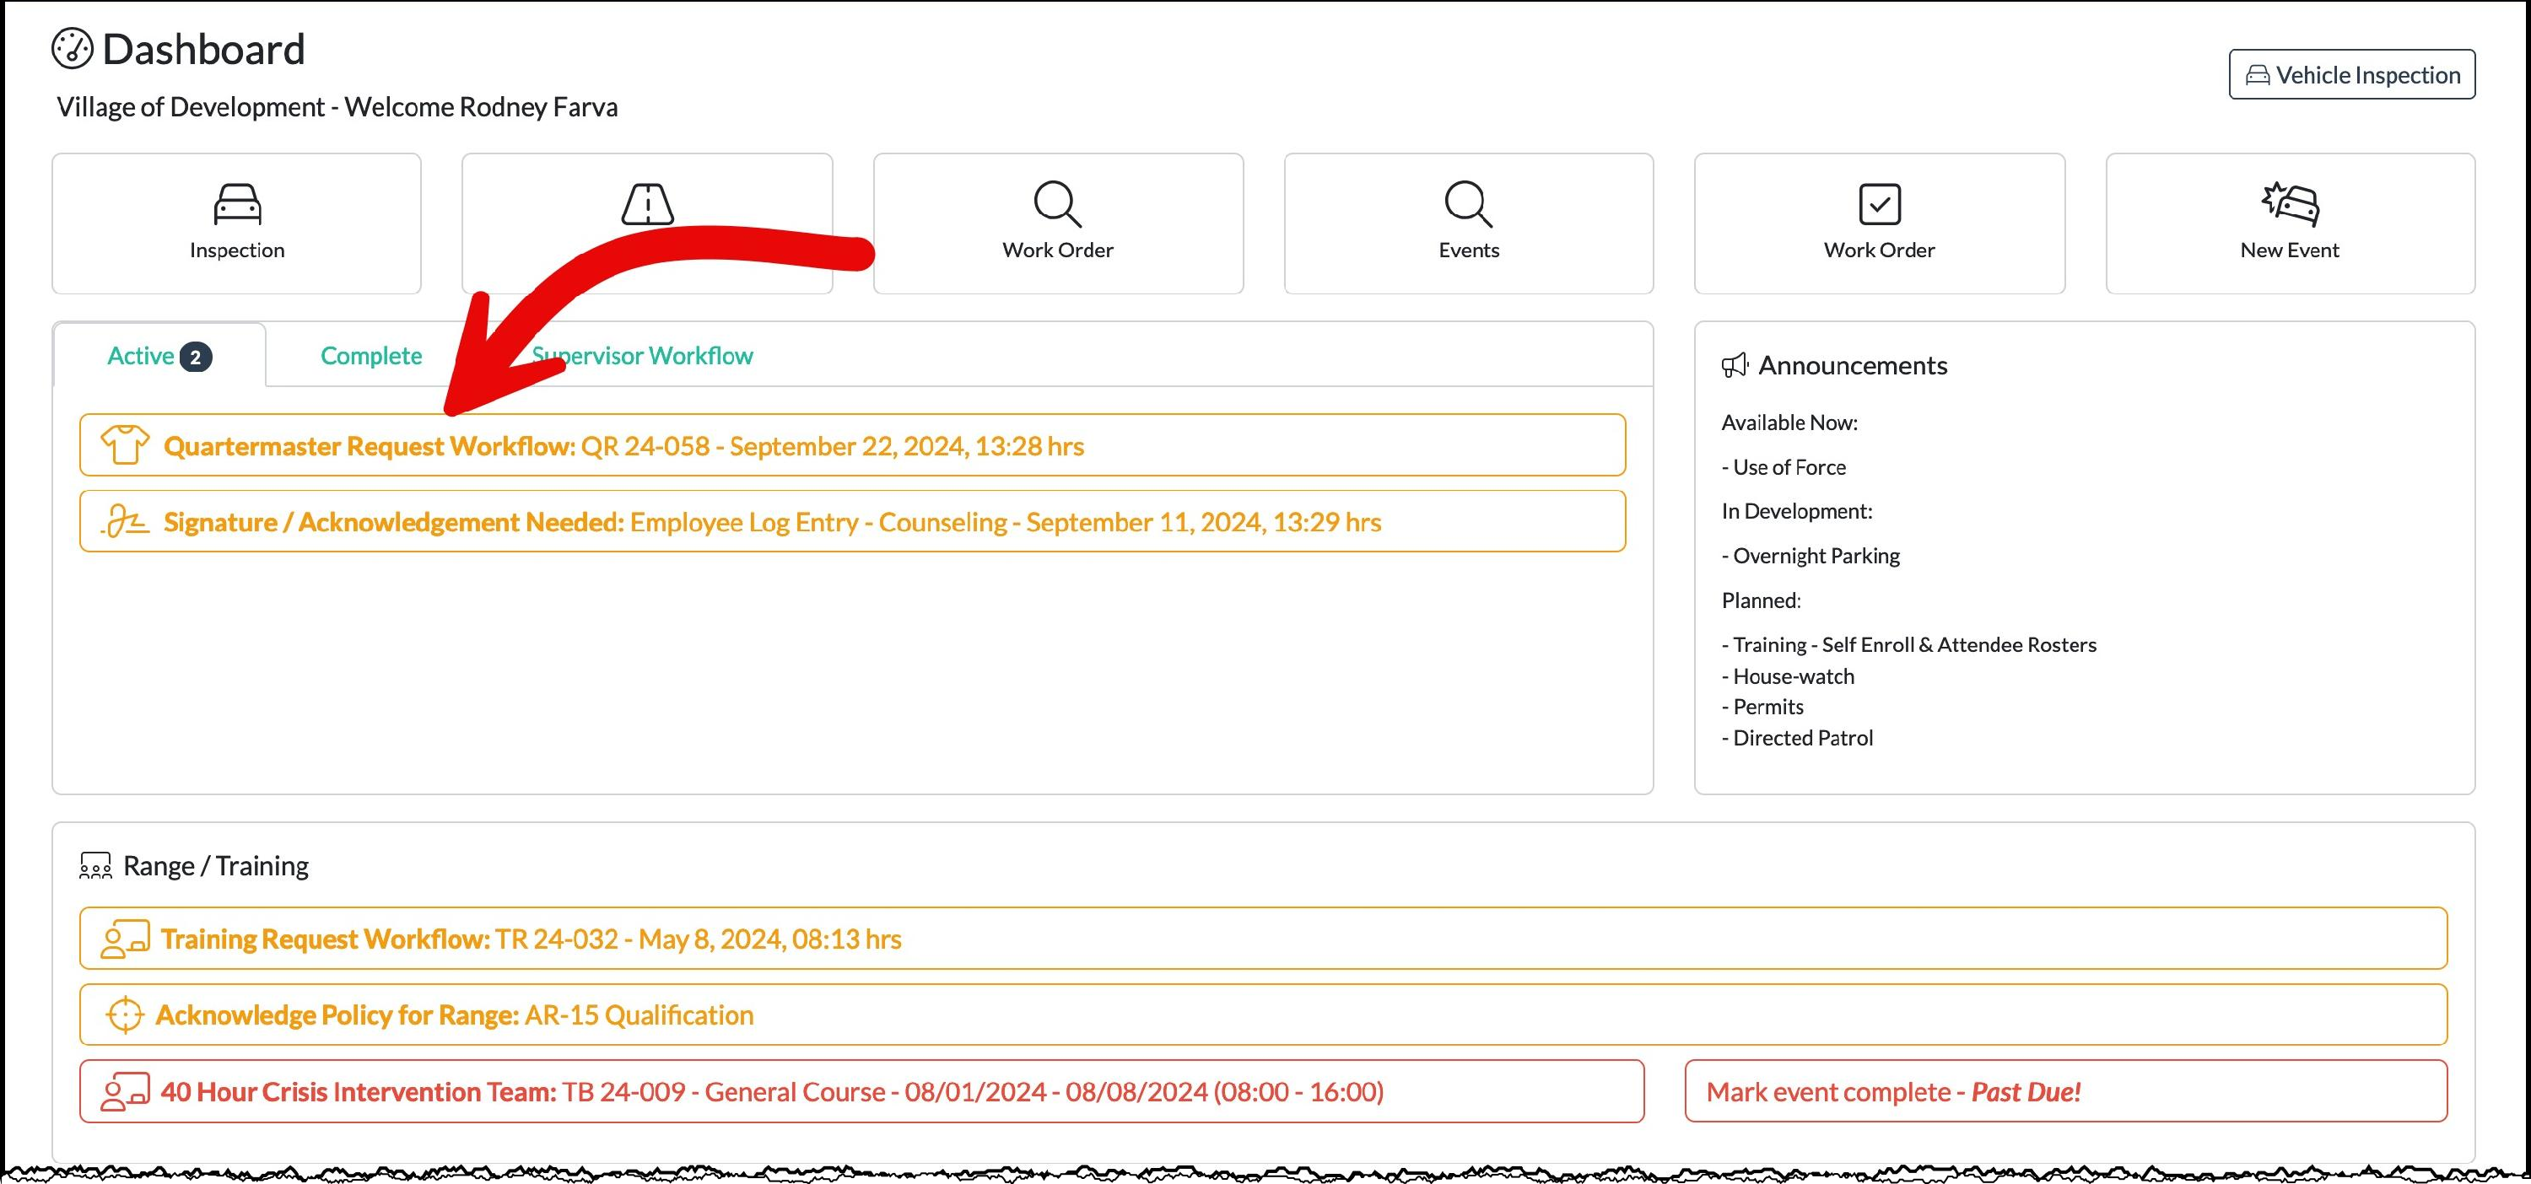Screen dimensions: 2531x1184
Task: Select the Active tab
Action: [157, 355]
